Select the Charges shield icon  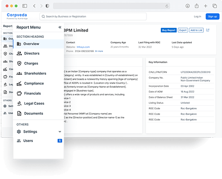(x=19, y=63)
